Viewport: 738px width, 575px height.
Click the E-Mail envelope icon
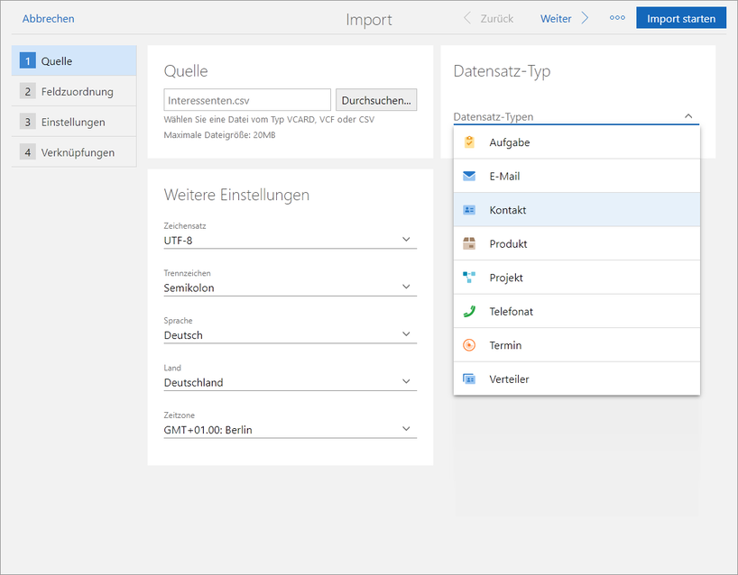(469, 177)
